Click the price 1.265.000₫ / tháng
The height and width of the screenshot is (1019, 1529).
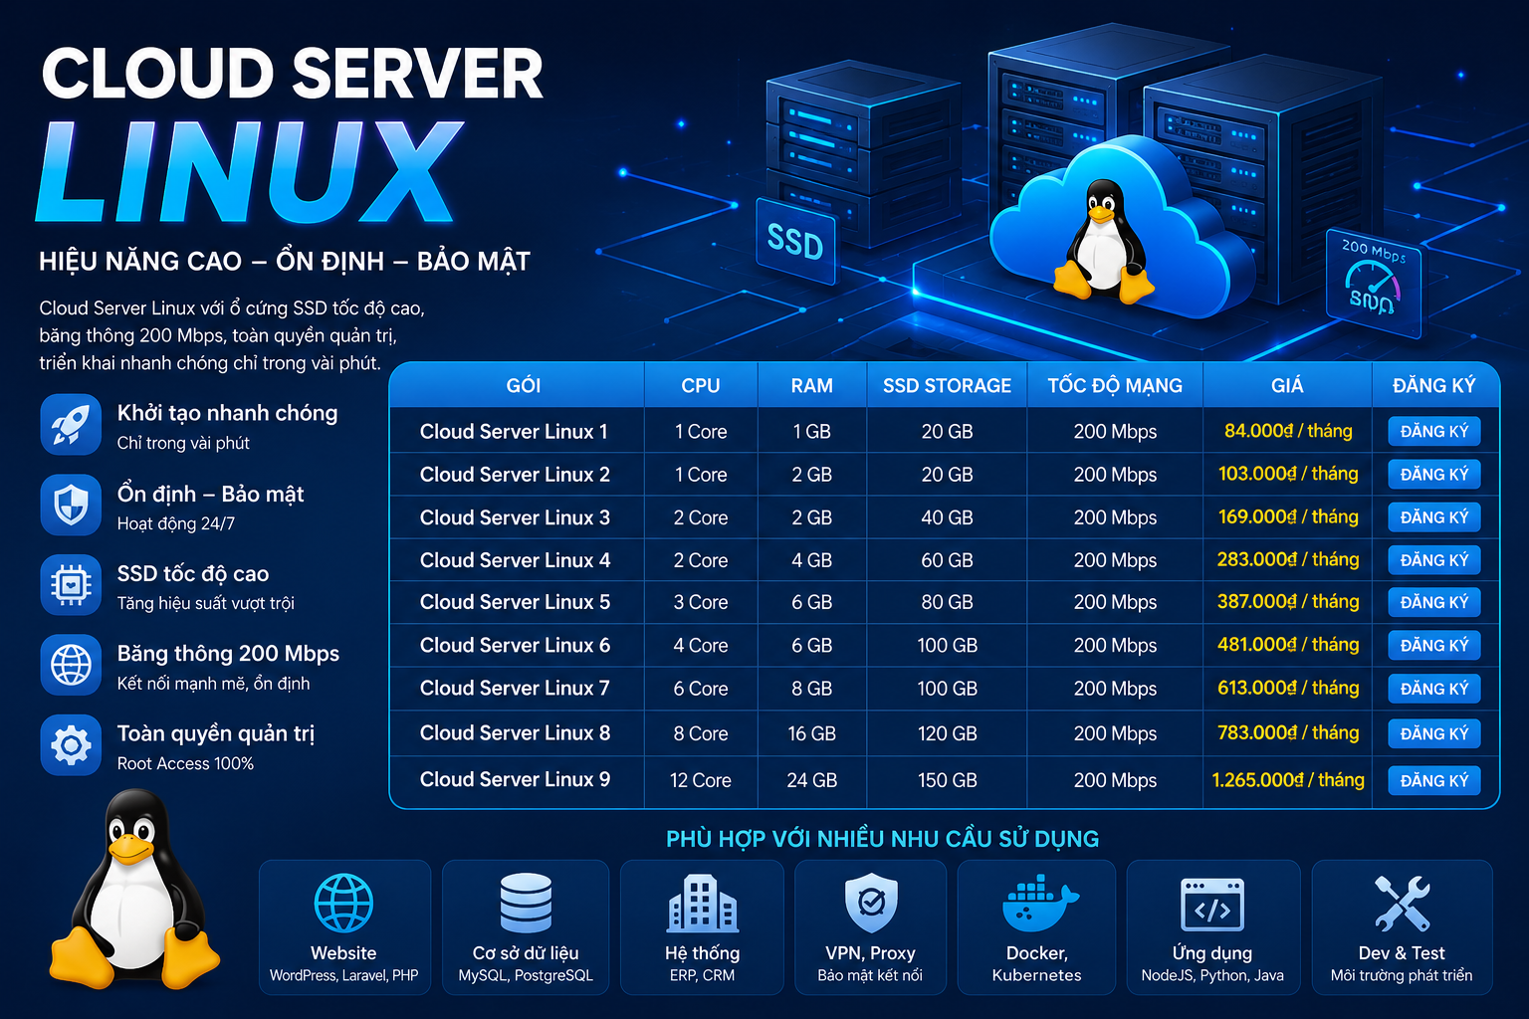click(x=1288, y=780)
